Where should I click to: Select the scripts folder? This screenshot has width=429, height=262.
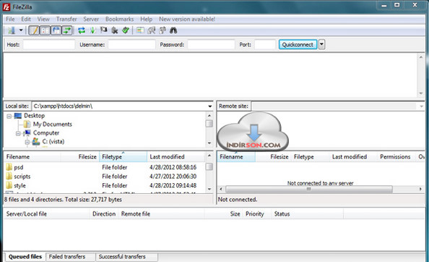click(x=22, y=177)
